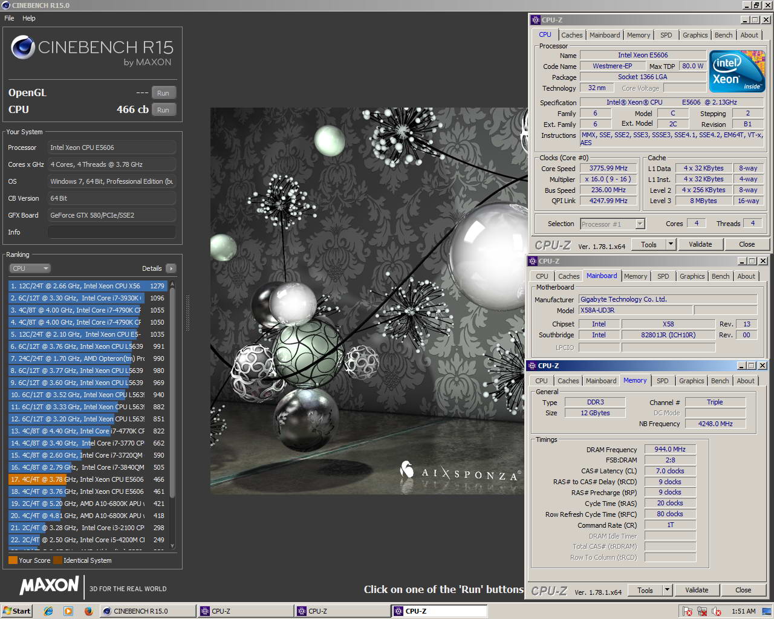Switch to Memory tab in top CPU-Z window

(x=639, y=35)
